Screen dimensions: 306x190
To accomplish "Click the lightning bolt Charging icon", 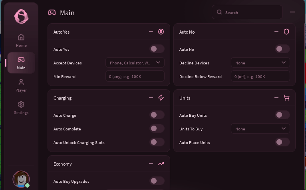I will point(161,98).
